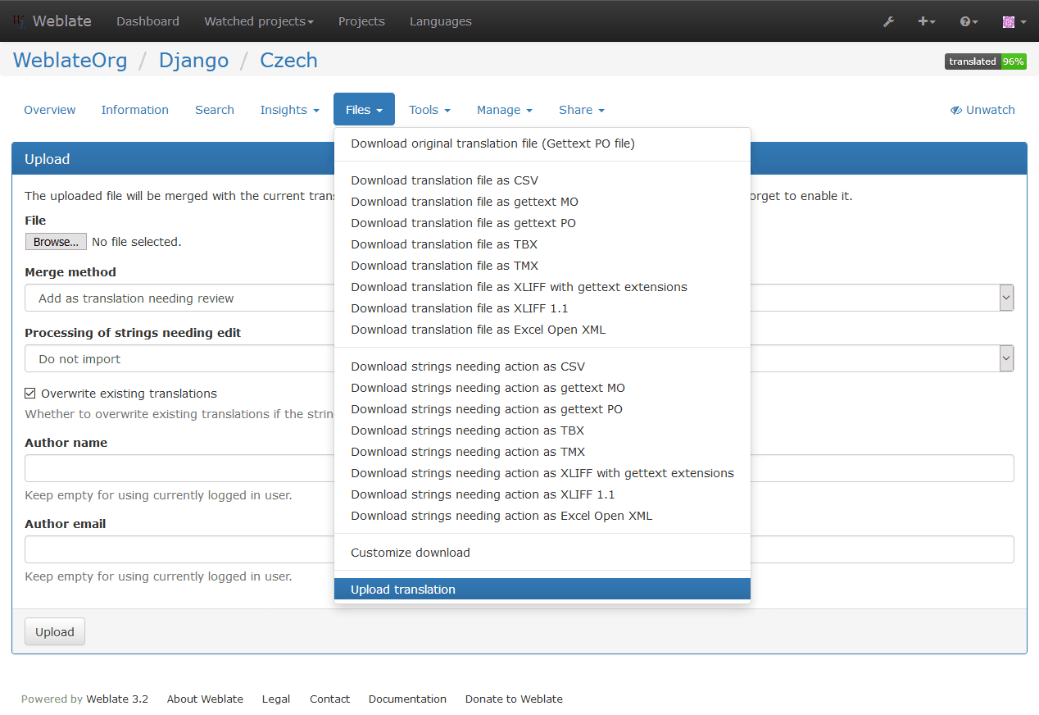
Task: Select Download original translation file (Gettext PO)
Action: (x=542, y=143)
